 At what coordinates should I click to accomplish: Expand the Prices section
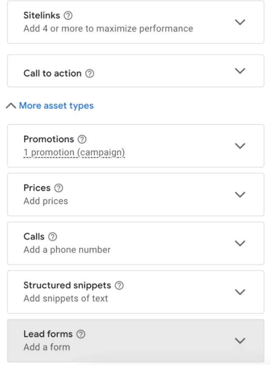240,194
